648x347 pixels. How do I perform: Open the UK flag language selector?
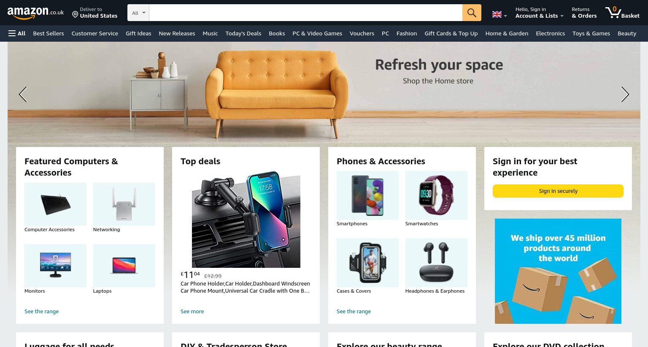[499, 15]
